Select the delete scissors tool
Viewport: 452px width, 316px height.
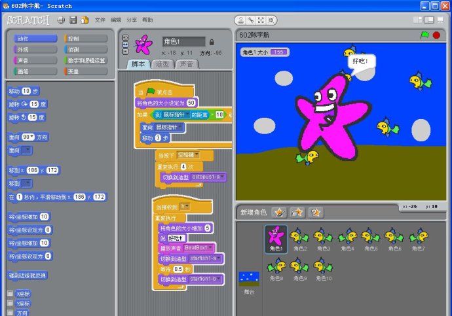(x=251, y=20)
